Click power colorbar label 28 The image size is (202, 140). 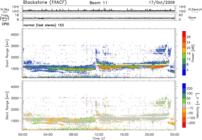click(x=188, y=37)
